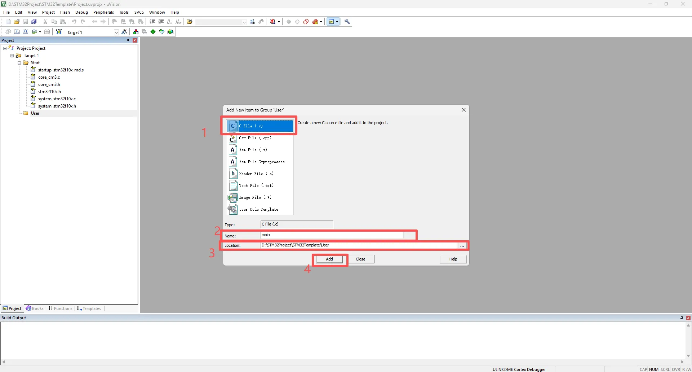Toggle the Window layout button

tap(331, 22)
